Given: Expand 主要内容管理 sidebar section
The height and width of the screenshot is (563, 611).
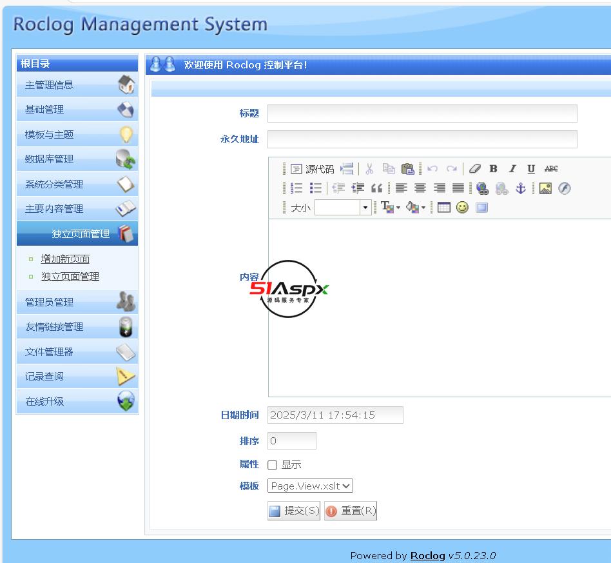Looking at the screenshot, I should [77, 209].
